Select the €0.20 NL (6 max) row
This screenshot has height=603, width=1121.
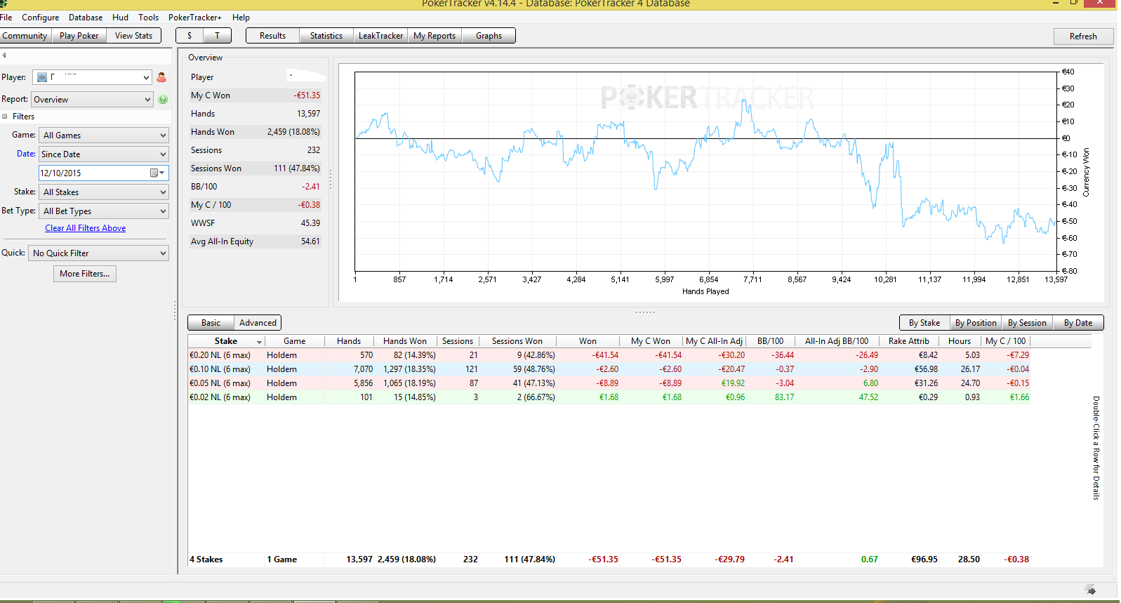coord(609,355)
